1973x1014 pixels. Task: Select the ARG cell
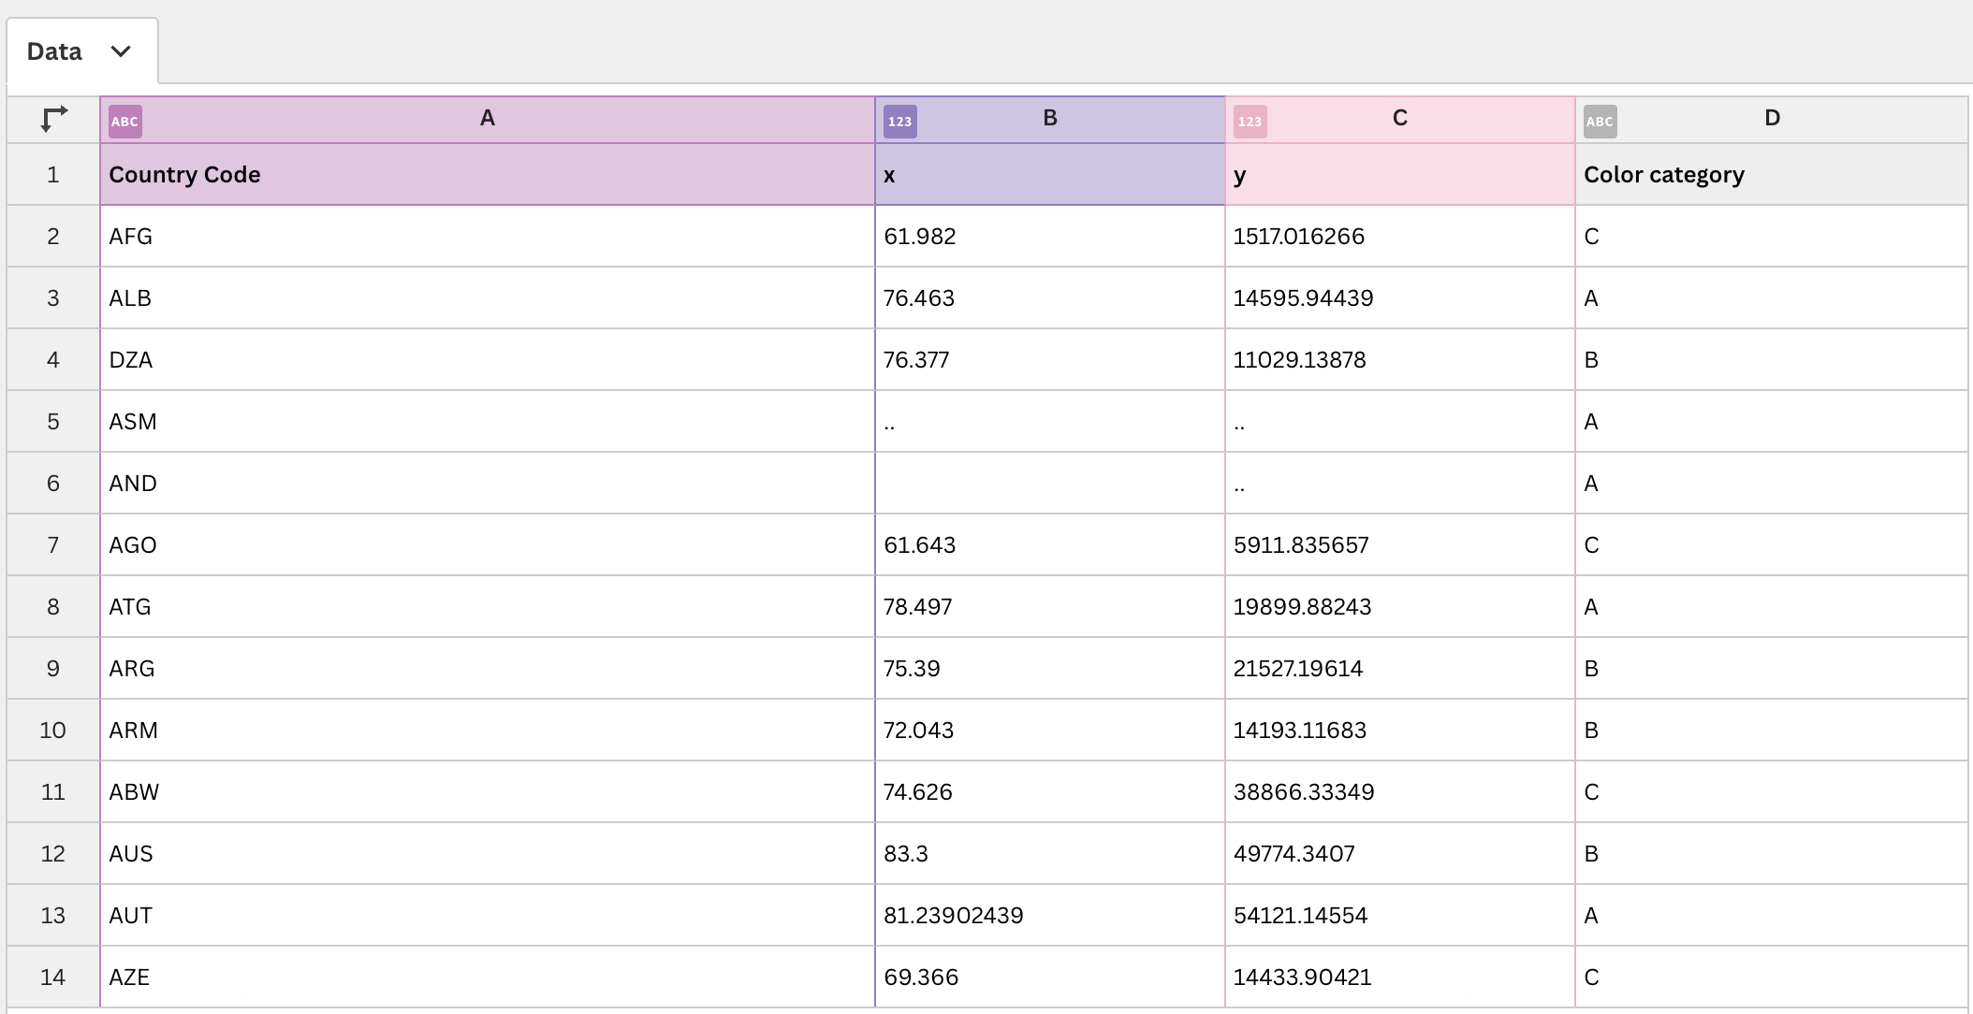tap(488, 669)
